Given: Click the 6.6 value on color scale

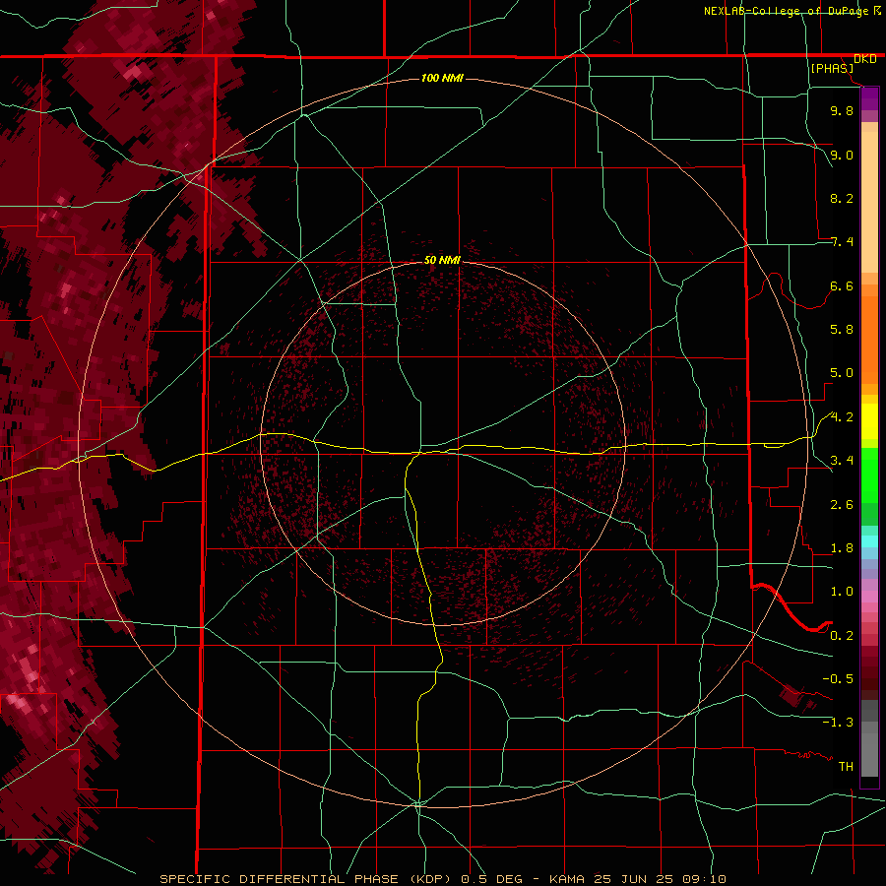Looking at the screenshot, I should (x=842, y=285).
